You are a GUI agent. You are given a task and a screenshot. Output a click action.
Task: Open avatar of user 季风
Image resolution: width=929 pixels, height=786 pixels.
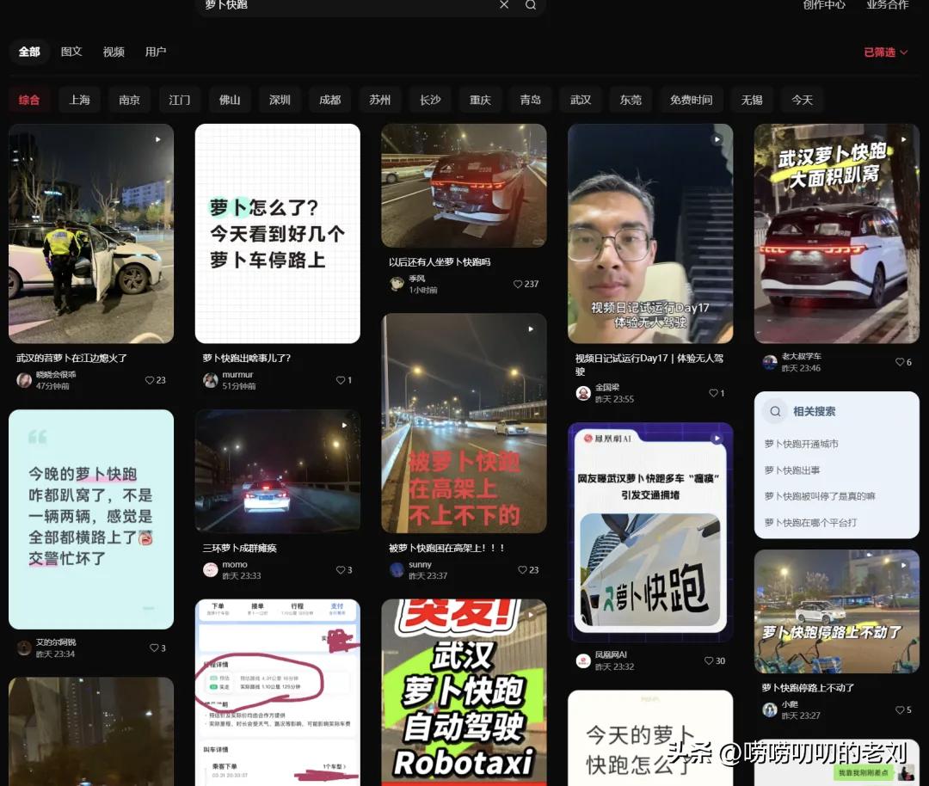point(397,285)
